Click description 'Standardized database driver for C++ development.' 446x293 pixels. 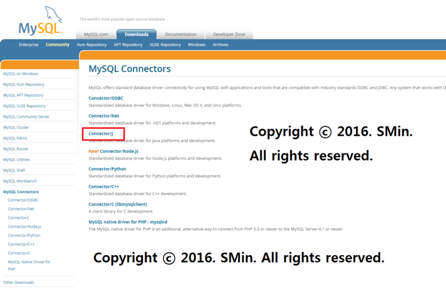(x=137, y=194)
